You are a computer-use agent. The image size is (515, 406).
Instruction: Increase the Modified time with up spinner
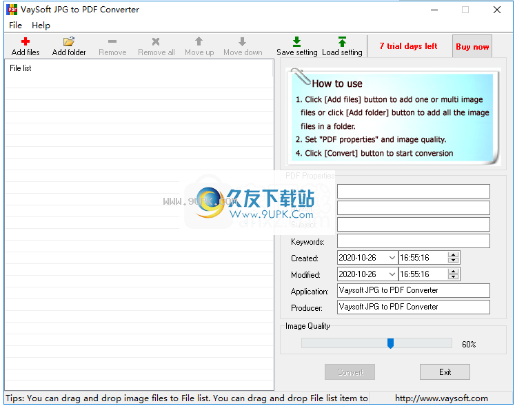tap(453, 271)
